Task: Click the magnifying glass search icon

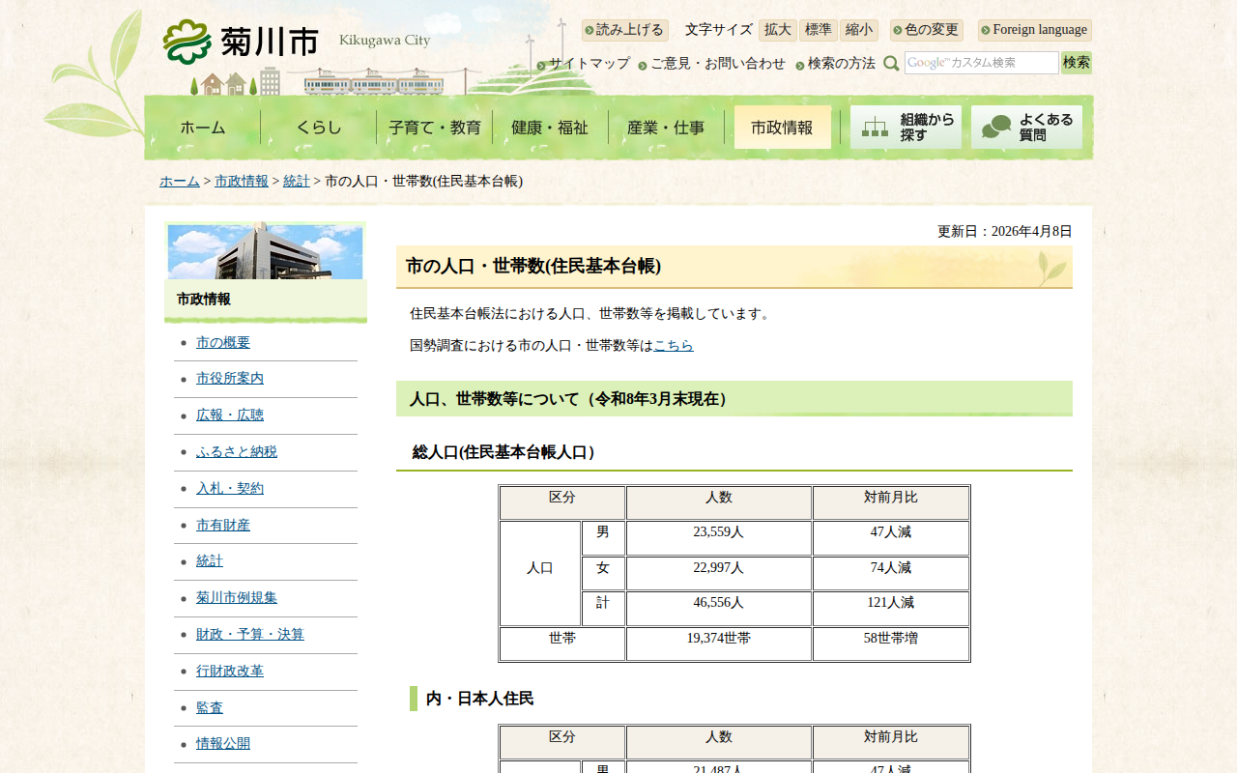Action: pos(891,64)
